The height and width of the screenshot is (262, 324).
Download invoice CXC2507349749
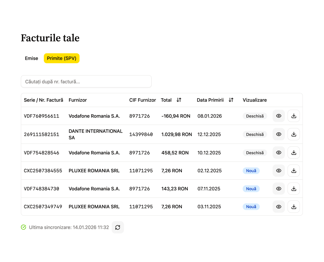click(x=293, y=207)
